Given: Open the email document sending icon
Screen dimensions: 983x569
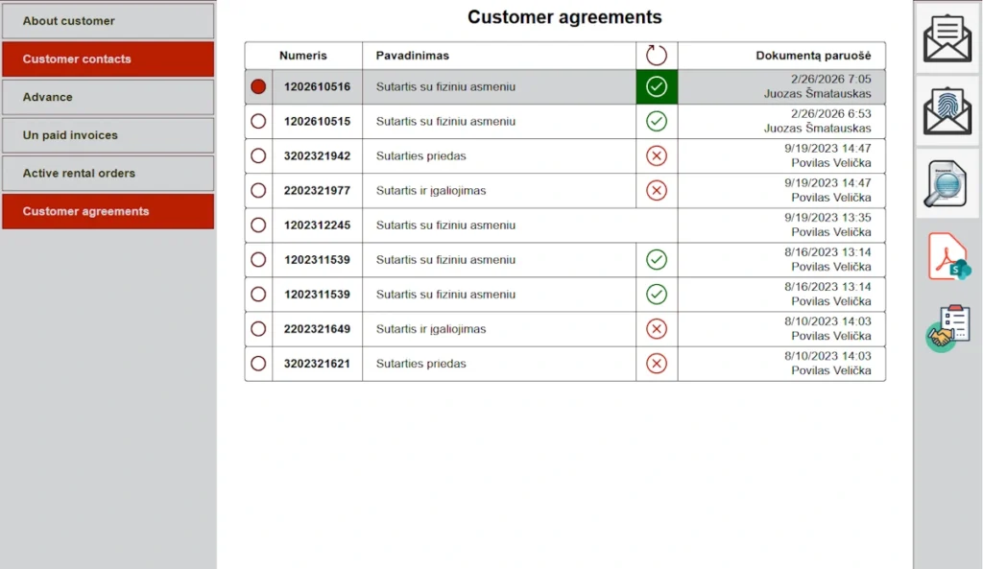Looking at the screenshot, I should pos(947,40).
